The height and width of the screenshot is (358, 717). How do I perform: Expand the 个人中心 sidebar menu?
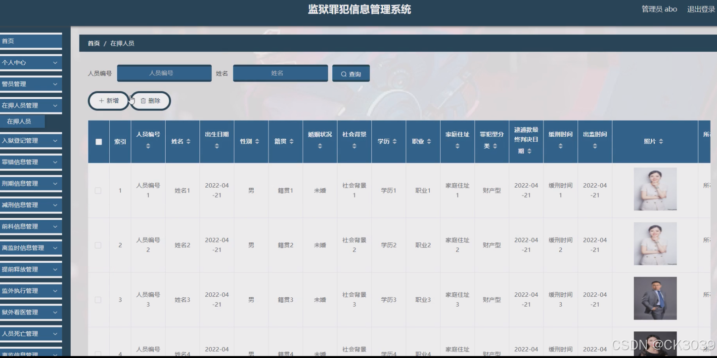tap(31, 63)
